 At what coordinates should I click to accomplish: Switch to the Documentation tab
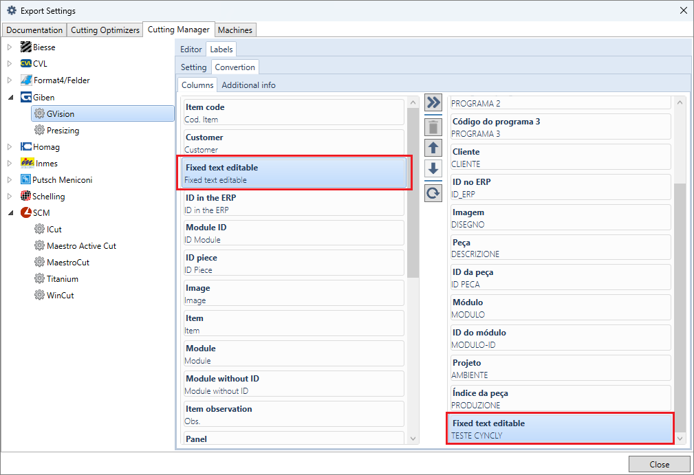tap(34, 30)
